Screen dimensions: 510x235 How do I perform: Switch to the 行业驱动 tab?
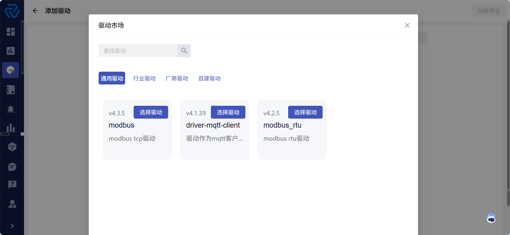click(144, 78)
